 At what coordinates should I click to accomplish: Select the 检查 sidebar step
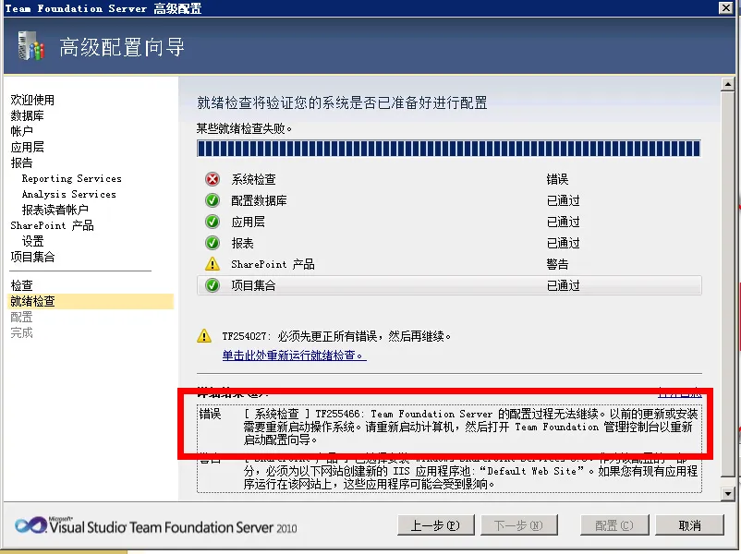(x=22, y=285)
